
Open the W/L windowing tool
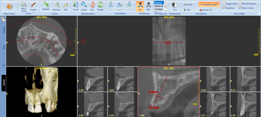pyautogui.click(x=175, y=6)
